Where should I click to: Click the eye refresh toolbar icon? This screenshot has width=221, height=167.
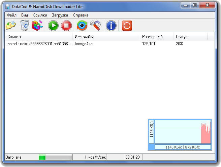pos(82,26)
